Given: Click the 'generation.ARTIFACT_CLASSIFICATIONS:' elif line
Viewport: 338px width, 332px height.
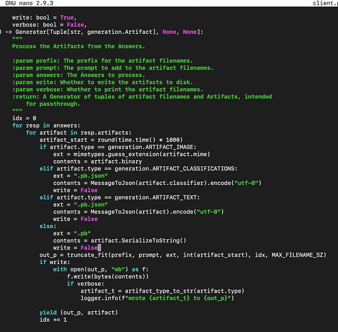Looking at the screenshot, I should point(139,169).
